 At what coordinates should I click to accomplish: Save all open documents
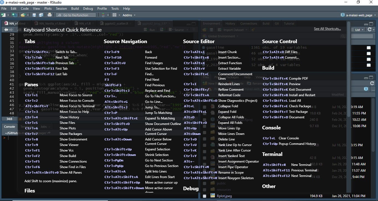(x=41, y=15)
